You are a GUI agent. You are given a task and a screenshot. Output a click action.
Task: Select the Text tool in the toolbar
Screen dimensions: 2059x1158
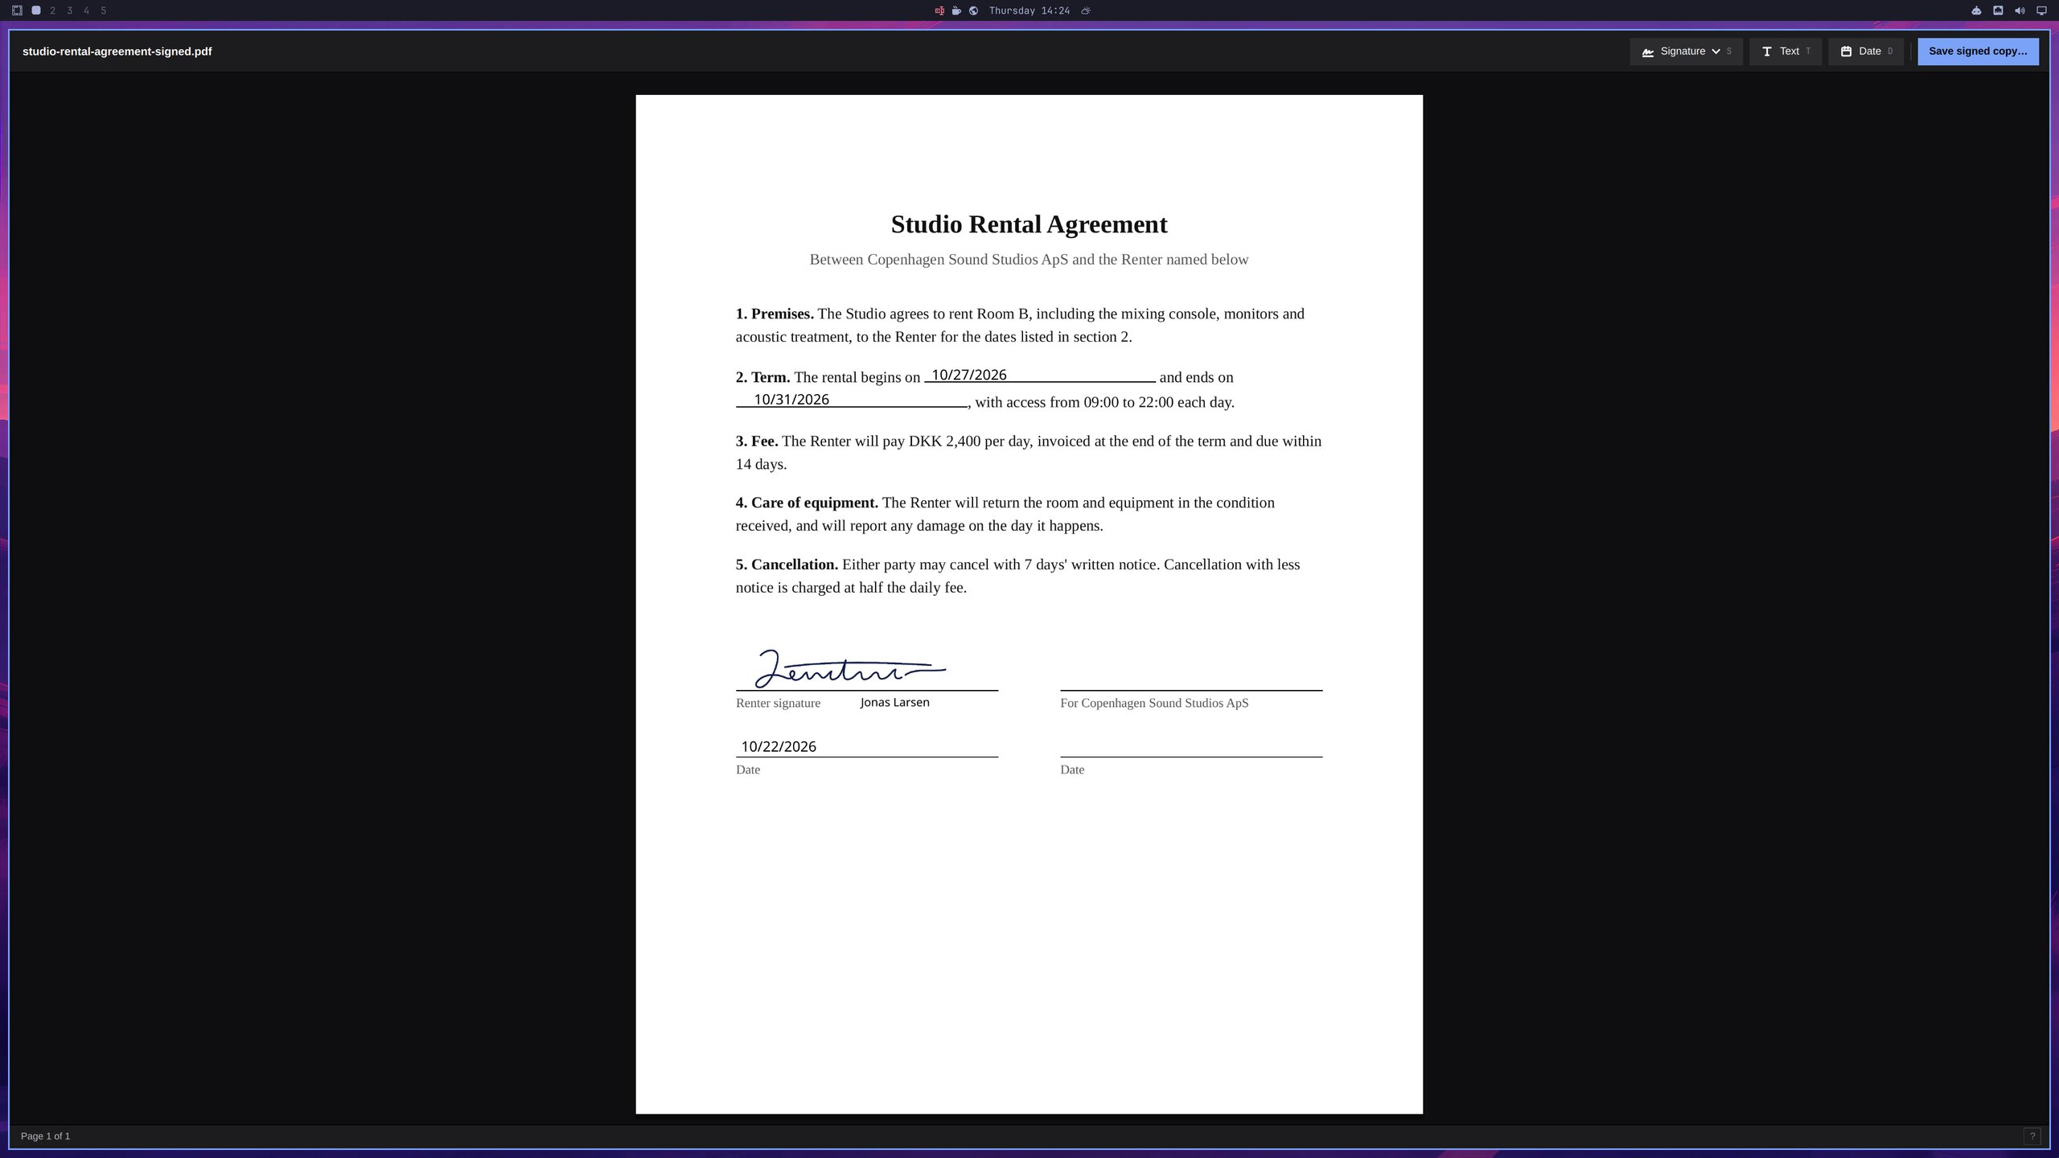[1785, 51]
